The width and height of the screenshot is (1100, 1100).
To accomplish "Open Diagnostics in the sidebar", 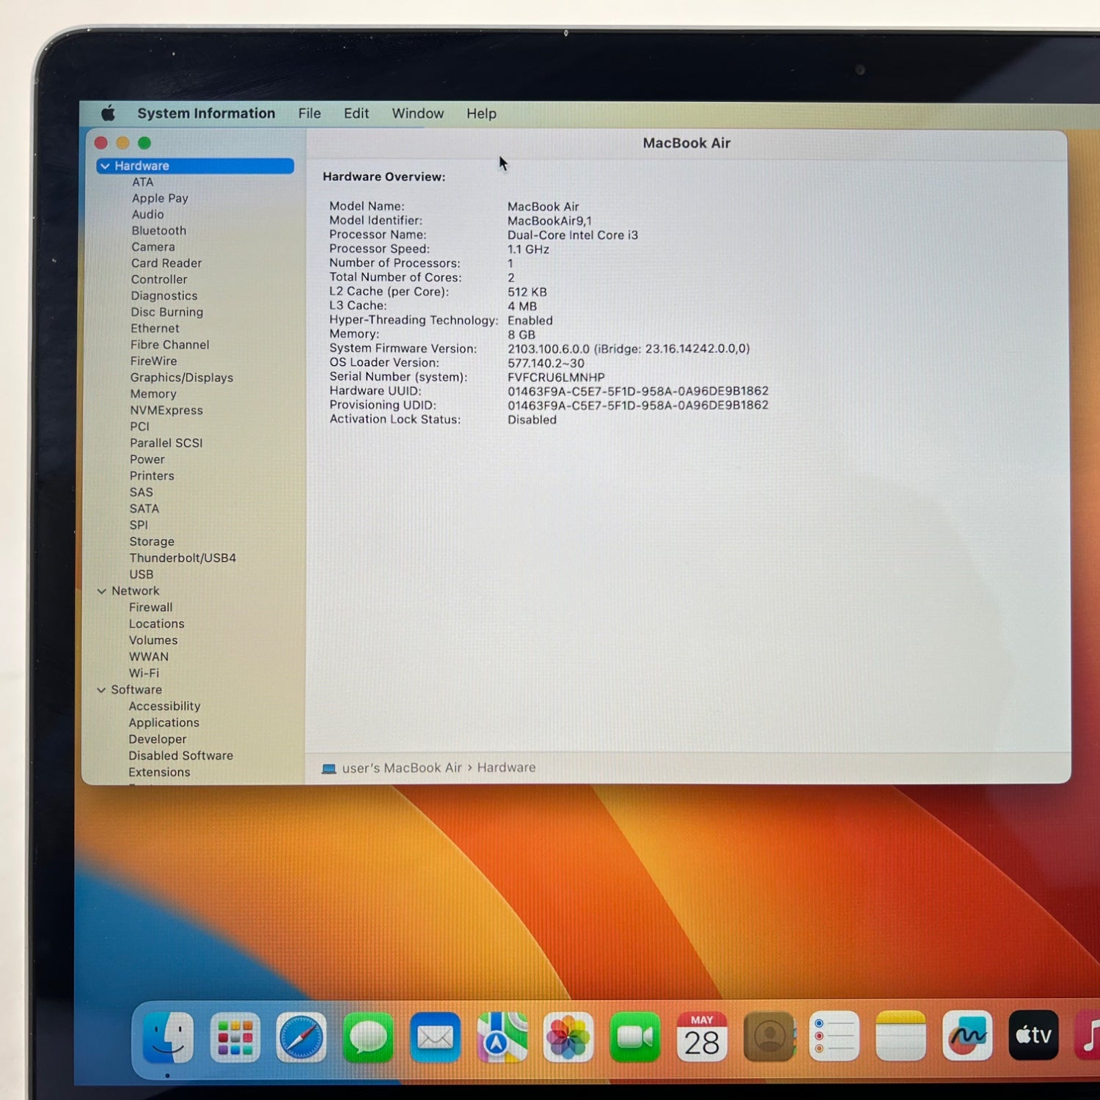I will 164,296.
